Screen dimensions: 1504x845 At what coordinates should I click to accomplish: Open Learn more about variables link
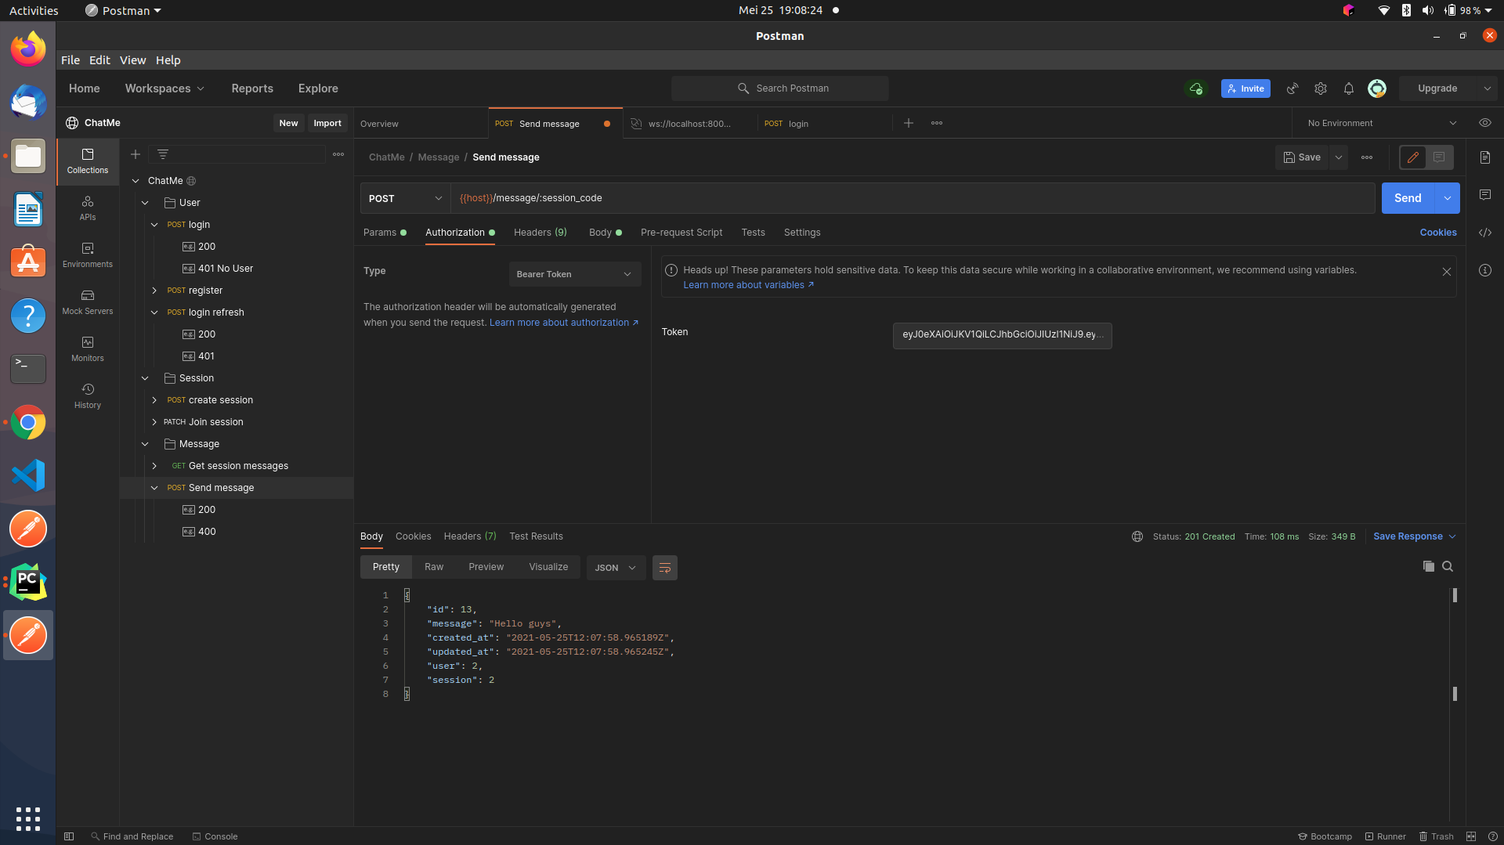point(748,285)
